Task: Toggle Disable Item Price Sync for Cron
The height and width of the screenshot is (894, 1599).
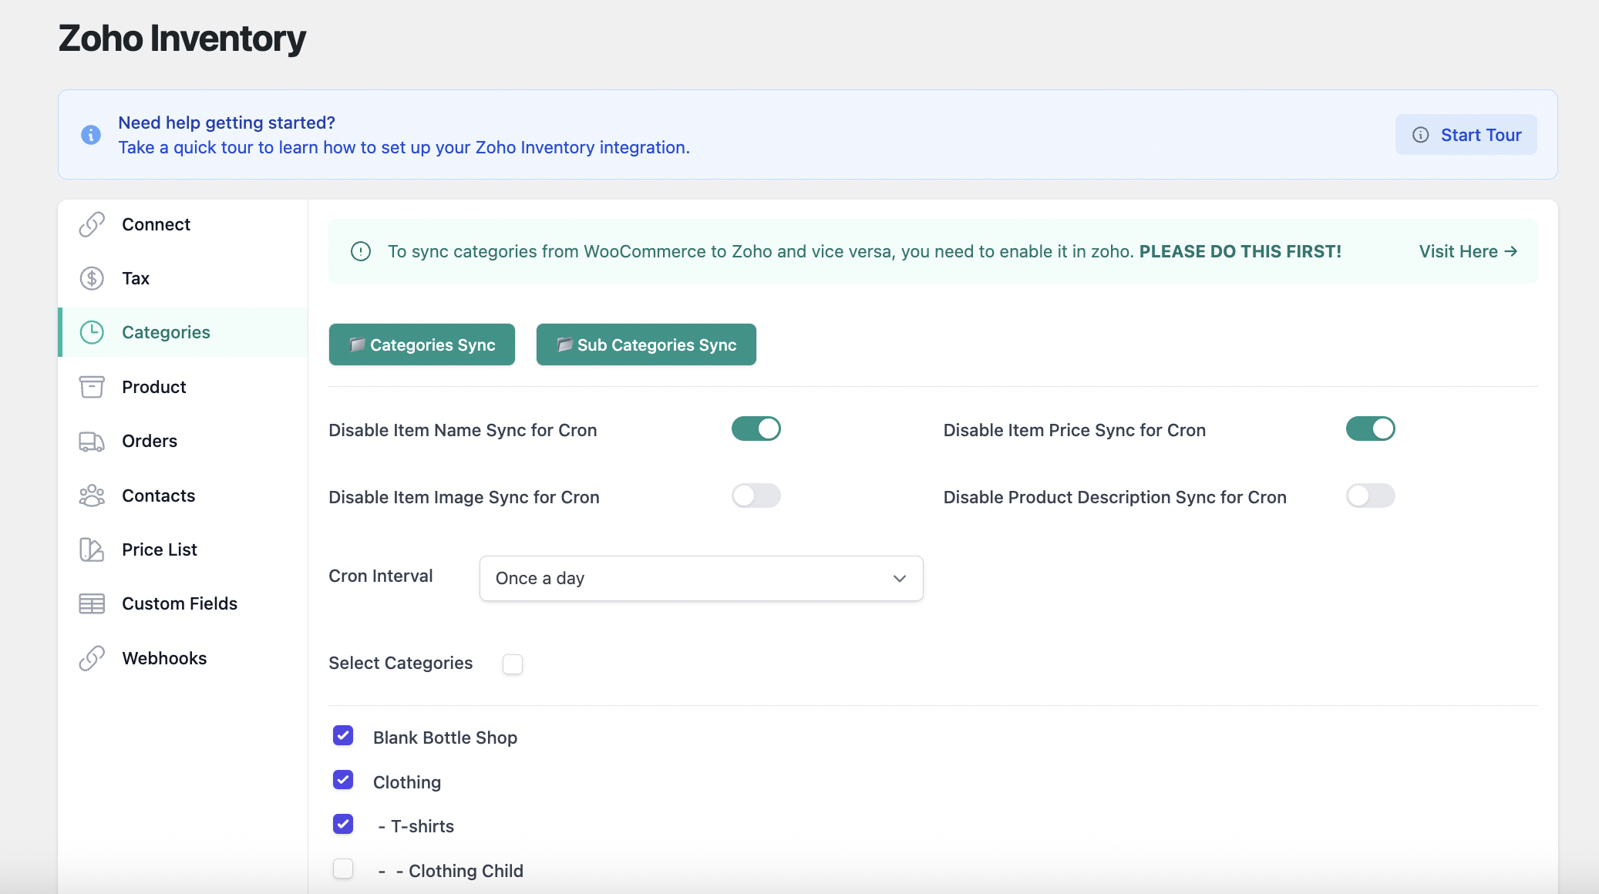Action: pyautogui.click(x=1370, y=429)
